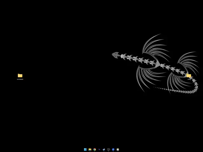The width and height of the screenshot is (203, 152).
Task: Click the purple arrow app taskbar icon
Action: click(x=99, y=149)
